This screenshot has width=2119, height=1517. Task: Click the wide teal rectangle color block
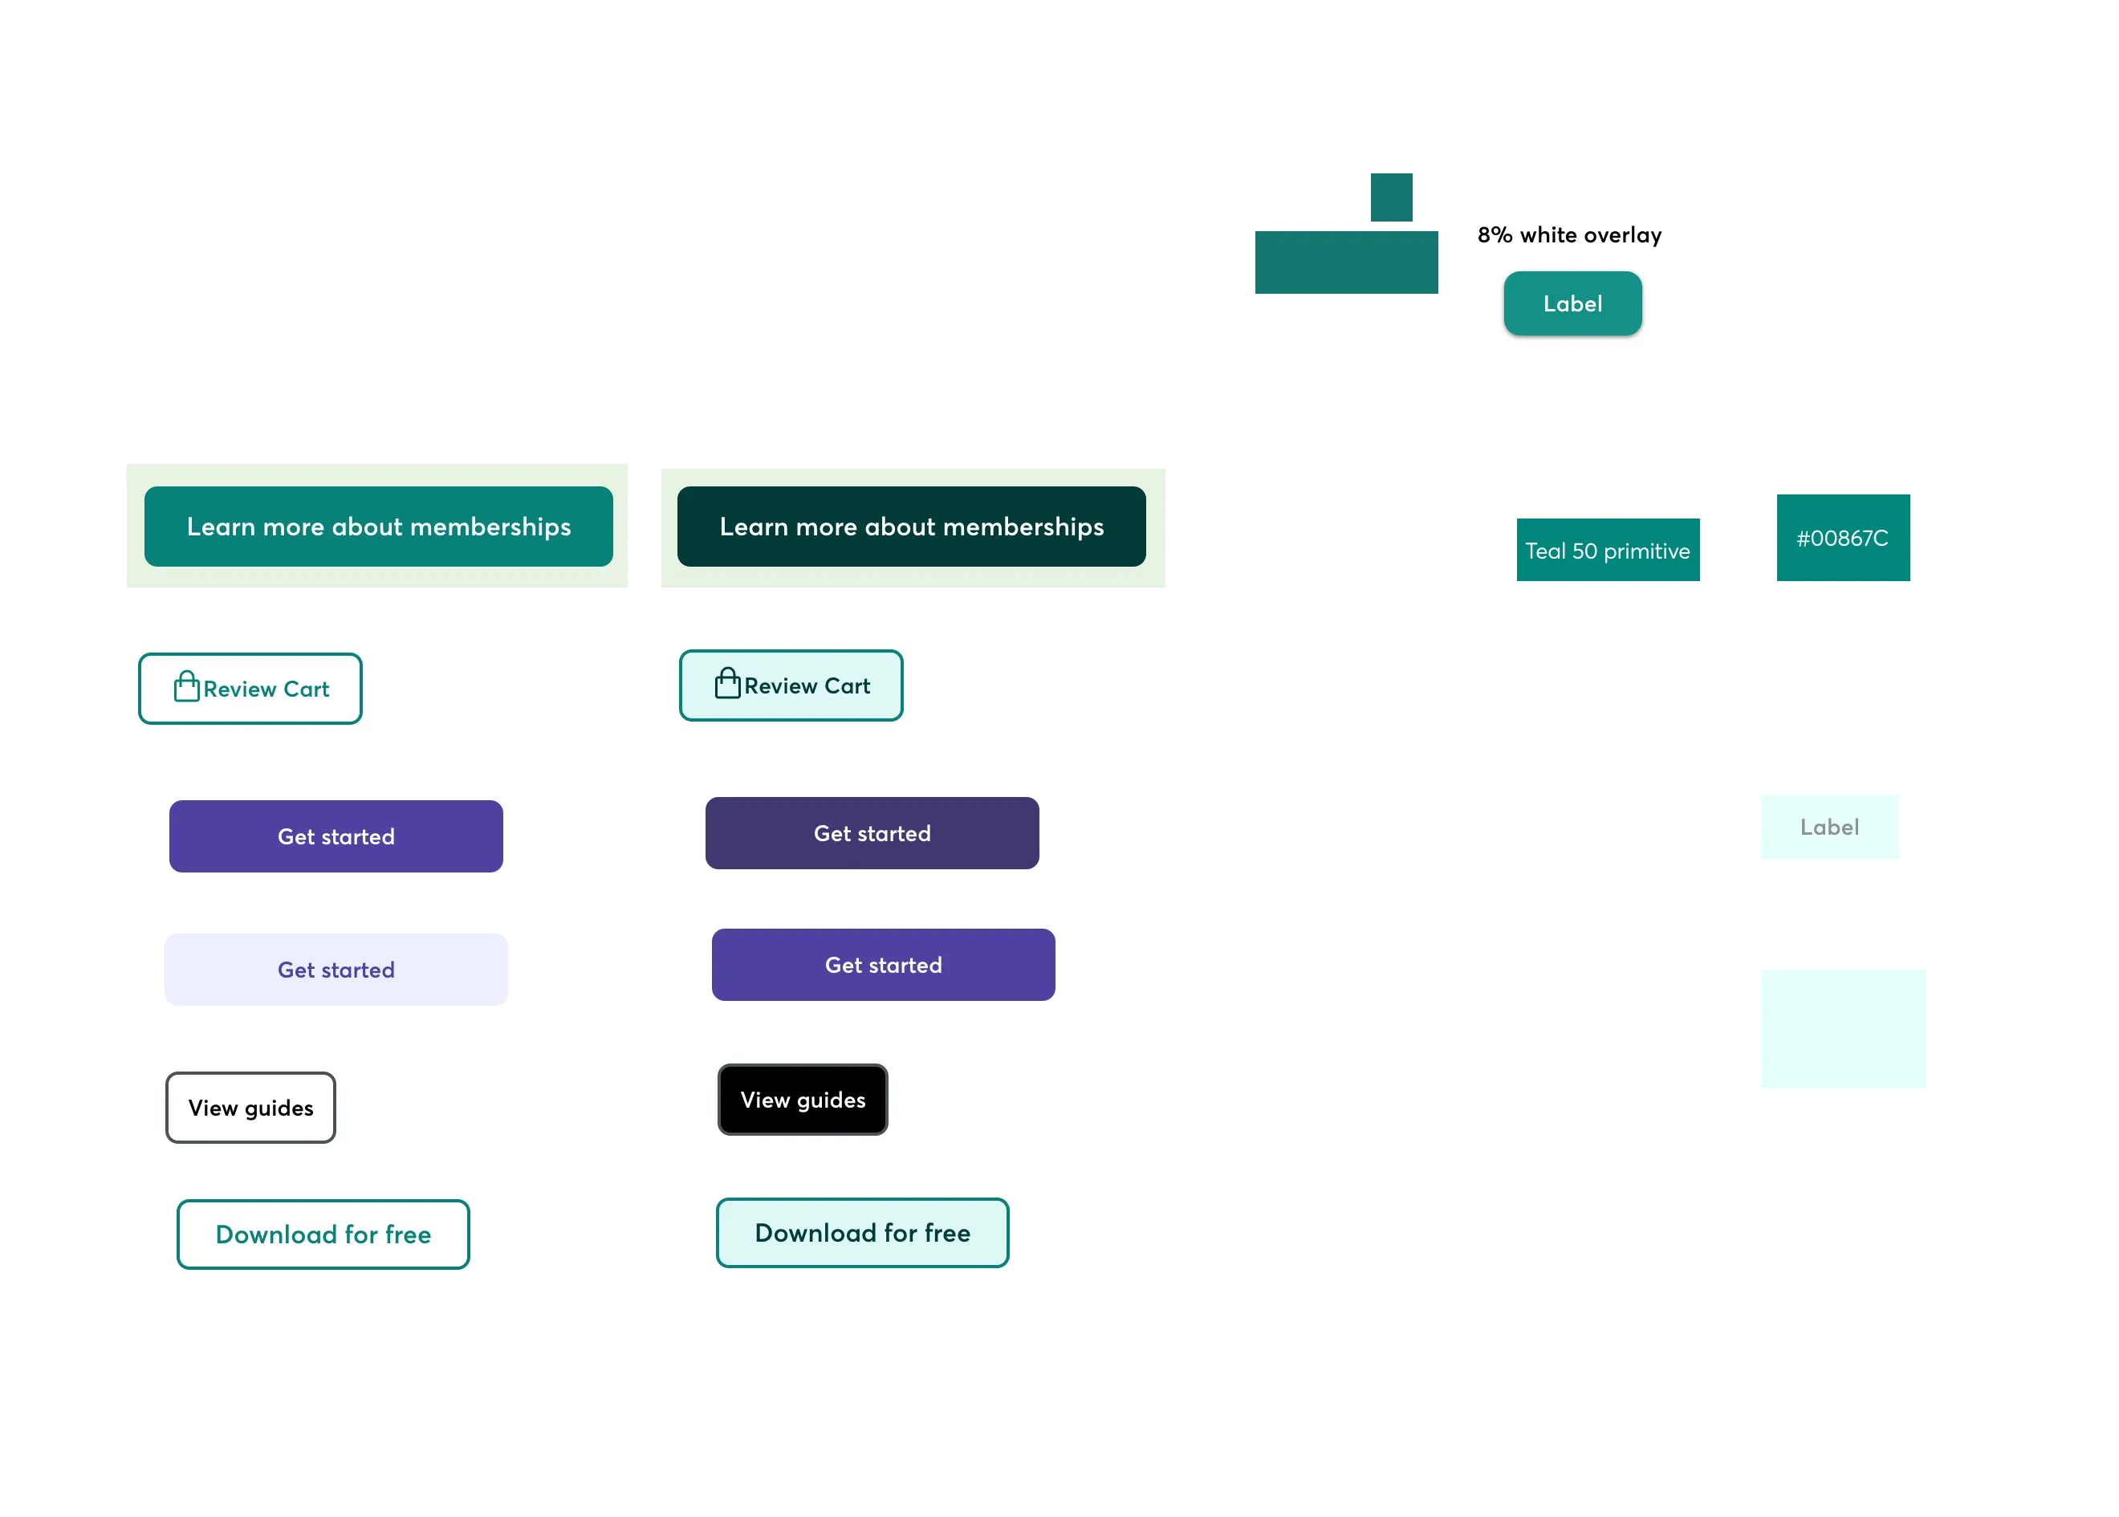click(1346, 261)
